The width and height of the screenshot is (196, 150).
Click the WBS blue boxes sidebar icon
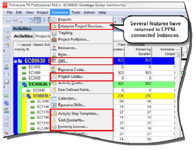click(7, 103)
